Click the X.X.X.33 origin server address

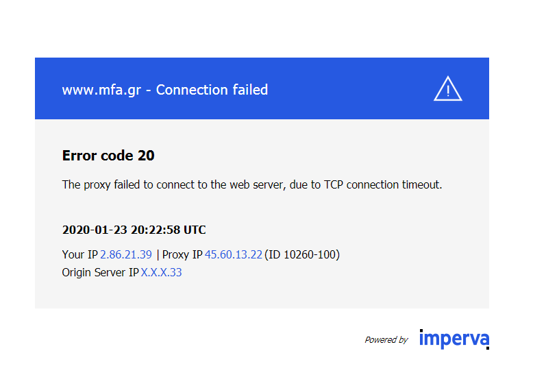[162, 272]
